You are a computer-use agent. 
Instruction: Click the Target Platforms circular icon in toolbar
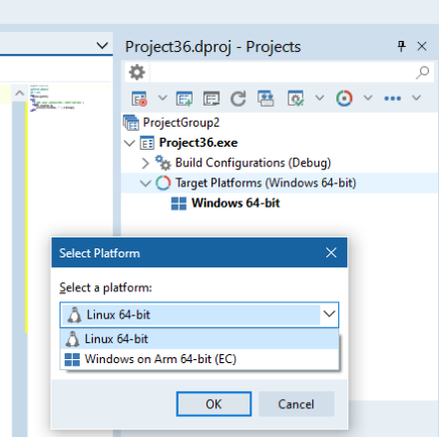344,99
